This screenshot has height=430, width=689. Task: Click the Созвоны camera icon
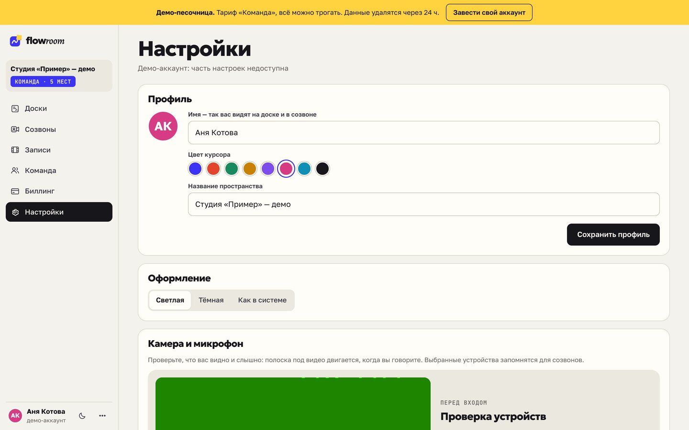pyautogui.click(x=15, y=129)
